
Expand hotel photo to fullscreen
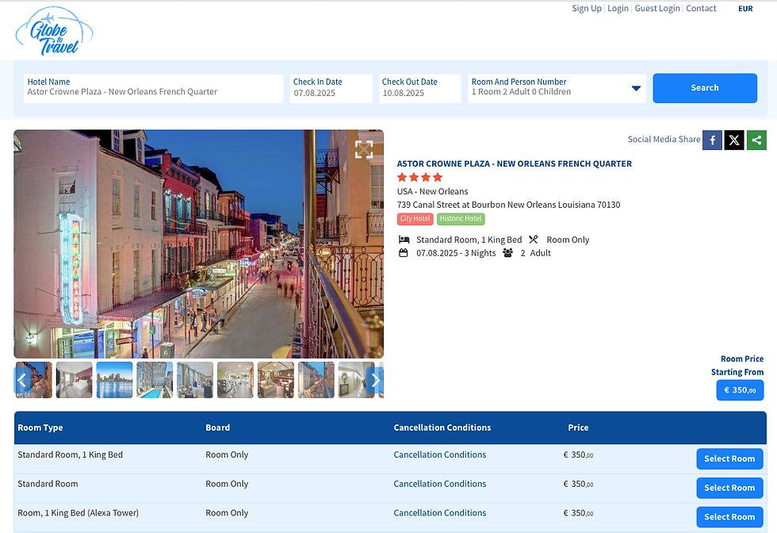tap(364, 149)
